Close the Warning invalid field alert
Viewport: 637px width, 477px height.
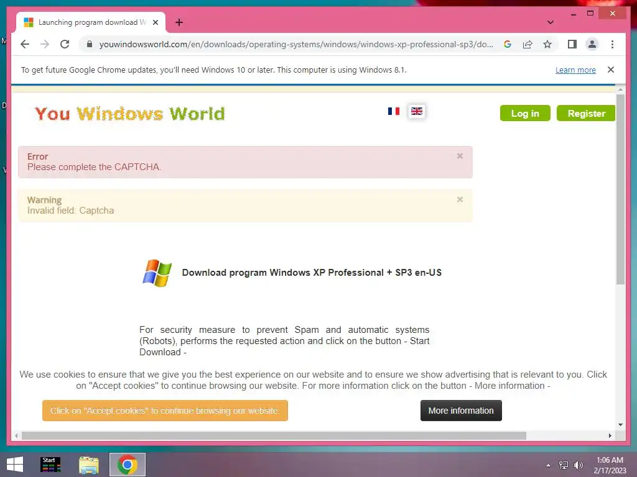pos(460,199)
